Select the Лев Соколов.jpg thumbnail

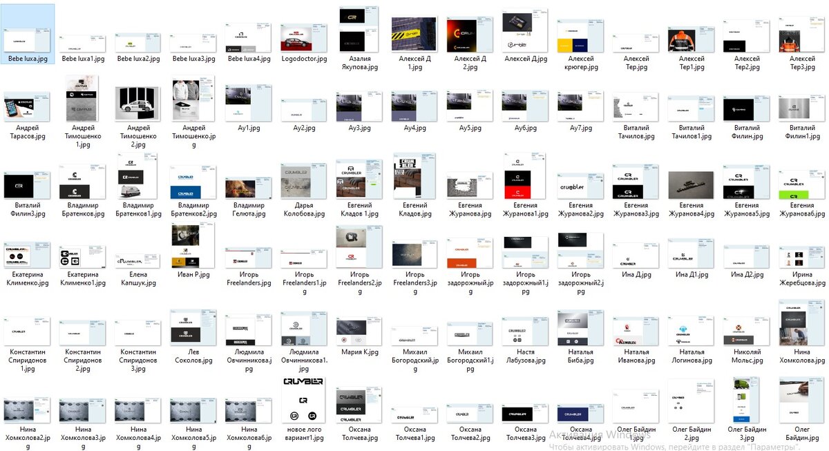pos(193,327)
